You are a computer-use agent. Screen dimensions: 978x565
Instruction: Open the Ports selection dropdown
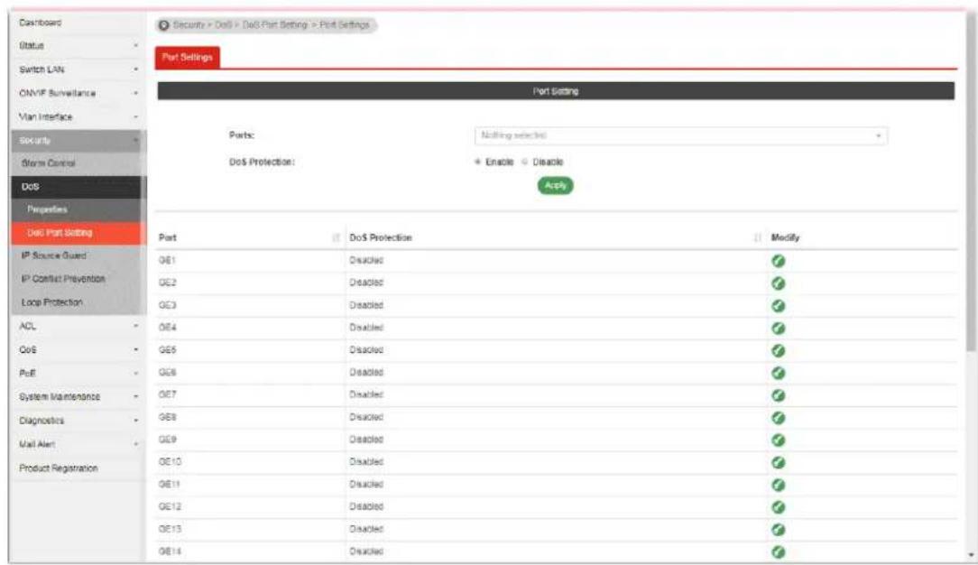[681, 135]
